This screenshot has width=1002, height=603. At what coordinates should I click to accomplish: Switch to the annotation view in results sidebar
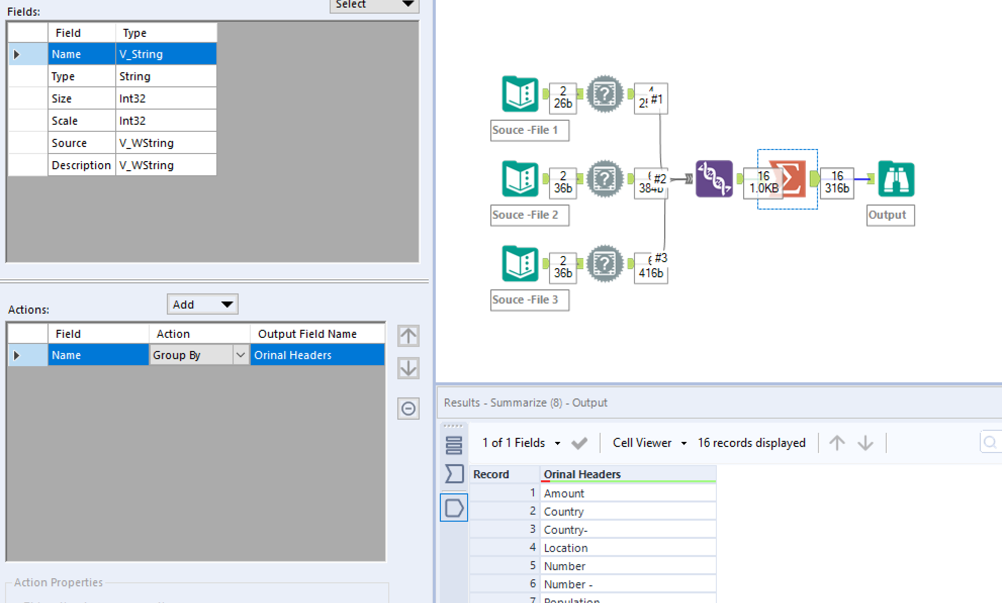453,508
